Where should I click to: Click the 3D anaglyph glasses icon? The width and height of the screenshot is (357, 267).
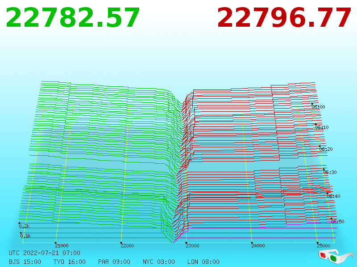336,257
